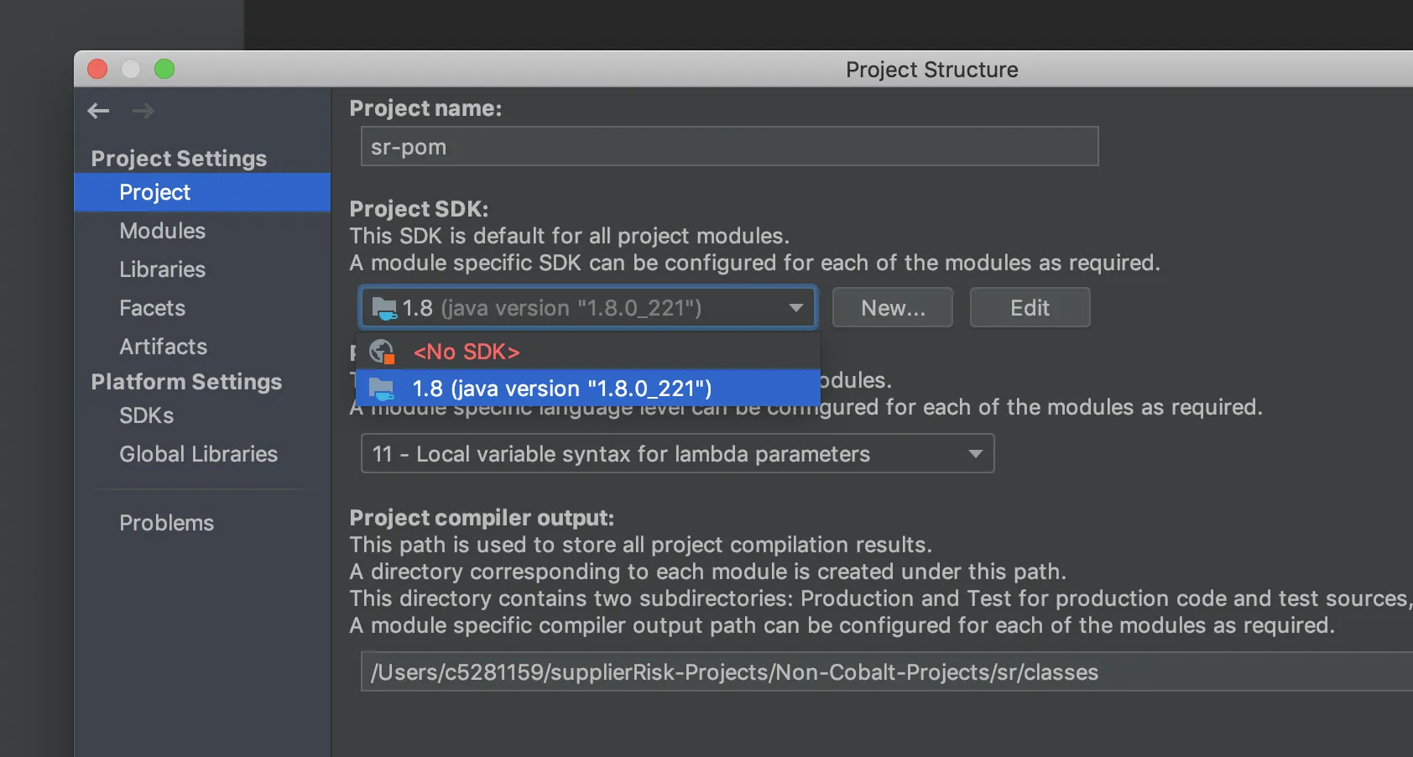Click the back navigation arrow

[99, 111]
